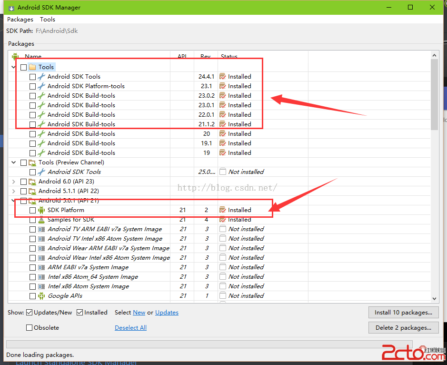Tick the Build-tools 23.0.1 checkbox
The height and width of the screenshot is (365, 447).
(x=32, y=106)
